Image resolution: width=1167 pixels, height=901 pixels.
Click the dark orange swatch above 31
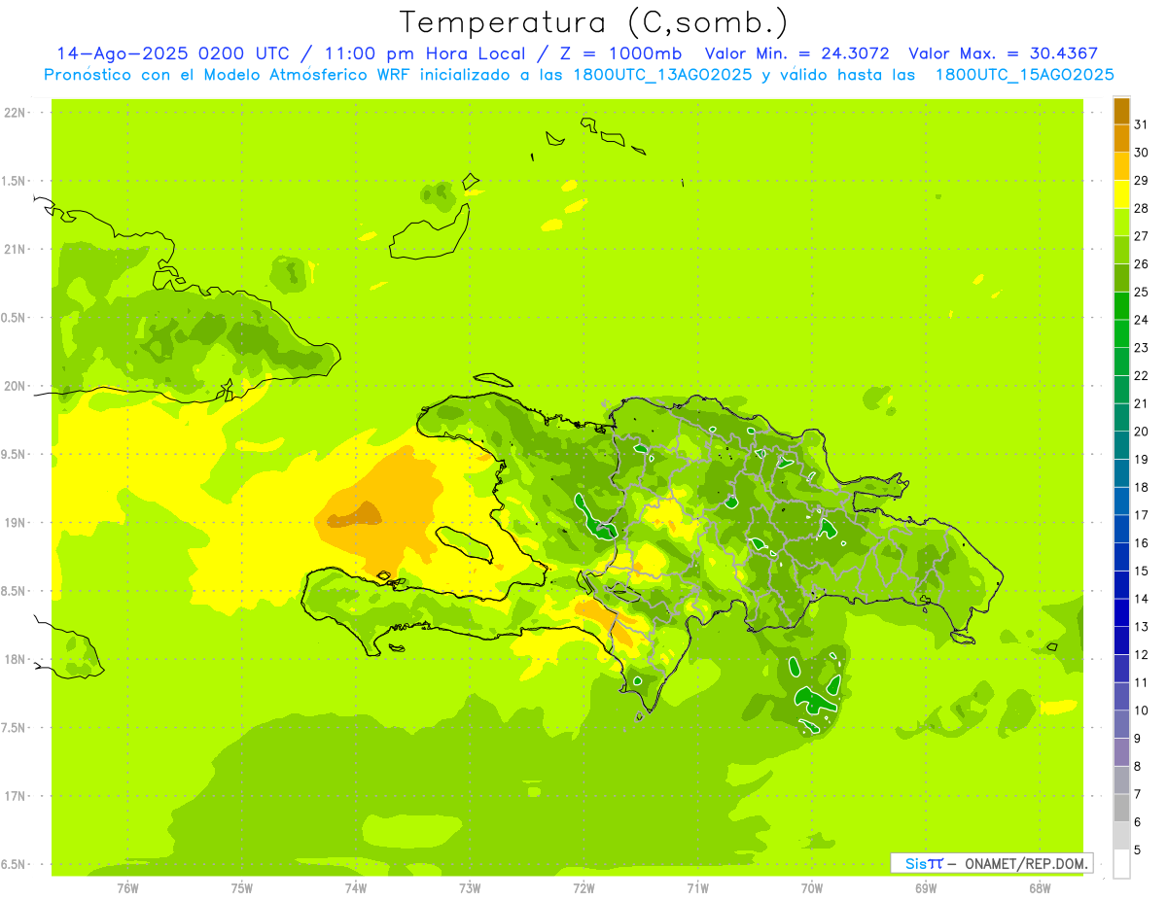point(1121,111)
